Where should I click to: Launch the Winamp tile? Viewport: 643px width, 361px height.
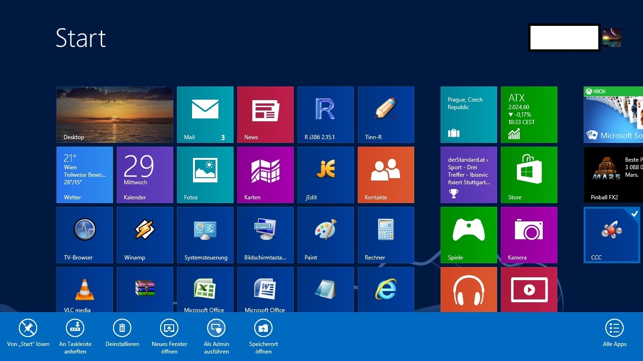(x=145, y=235)
